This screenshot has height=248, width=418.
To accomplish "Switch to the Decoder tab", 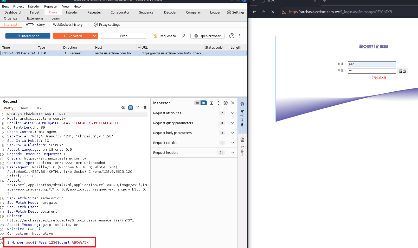I will (x=170, y=12).
